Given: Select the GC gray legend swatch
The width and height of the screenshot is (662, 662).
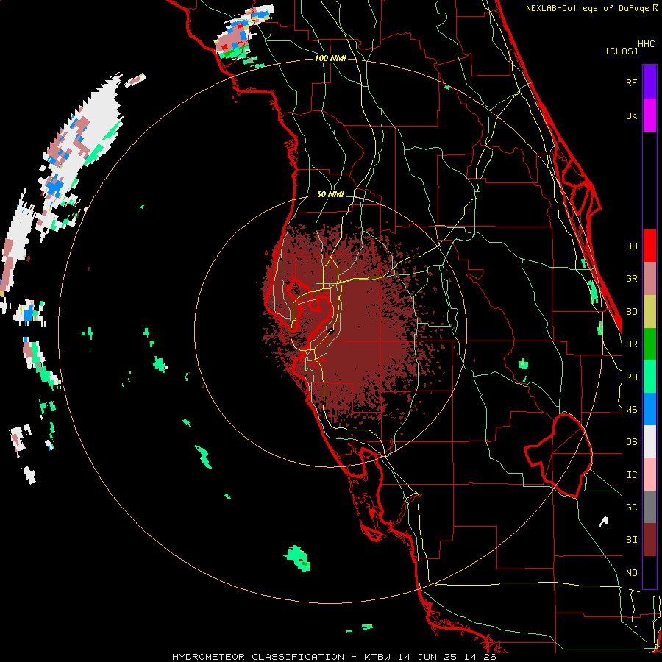Looking at the screenshot, I should tap(649, 507).
